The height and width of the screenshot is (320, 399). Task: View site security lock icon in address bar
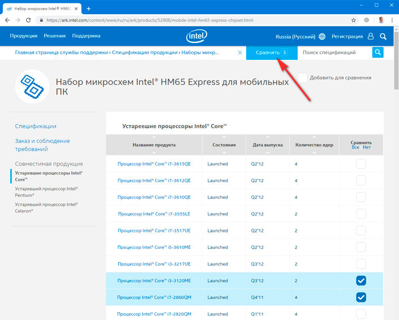click(x=41, y=20)
